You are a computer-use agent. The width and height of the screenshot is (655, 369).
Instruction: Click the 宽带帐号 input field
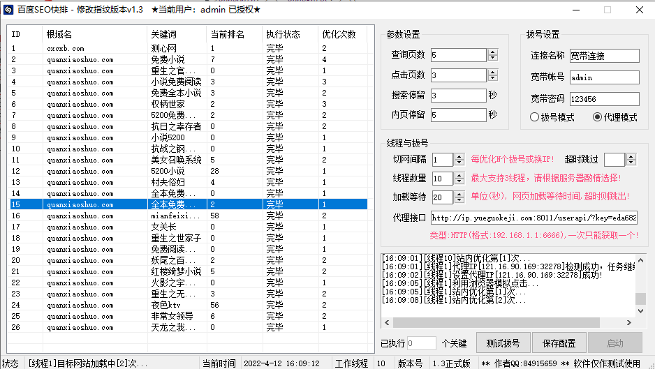(605, 77)
